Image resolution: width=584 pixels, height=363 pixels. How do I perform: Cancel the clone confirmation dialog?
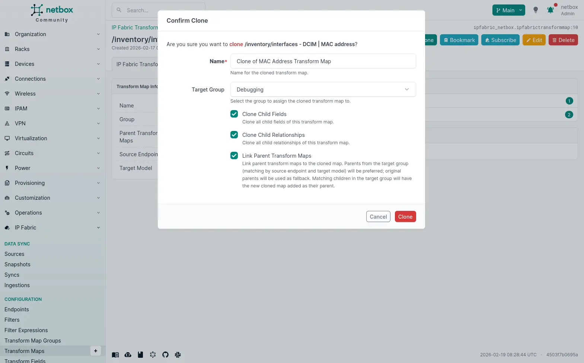(378, 217)
